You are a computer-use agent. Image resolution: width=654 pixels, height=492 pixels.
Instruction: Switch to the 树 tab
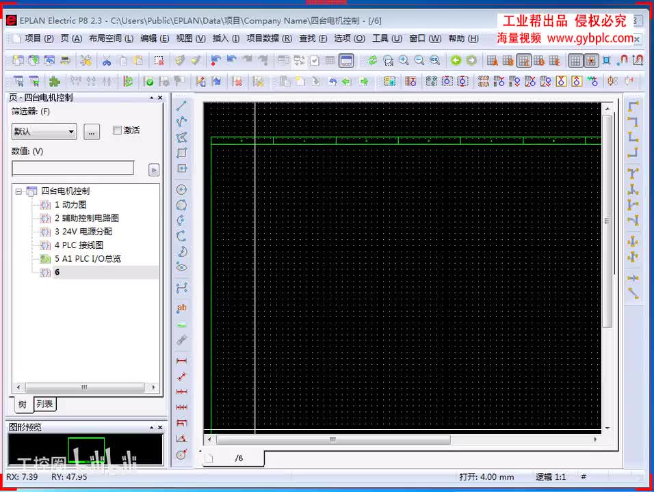[23, 404]
